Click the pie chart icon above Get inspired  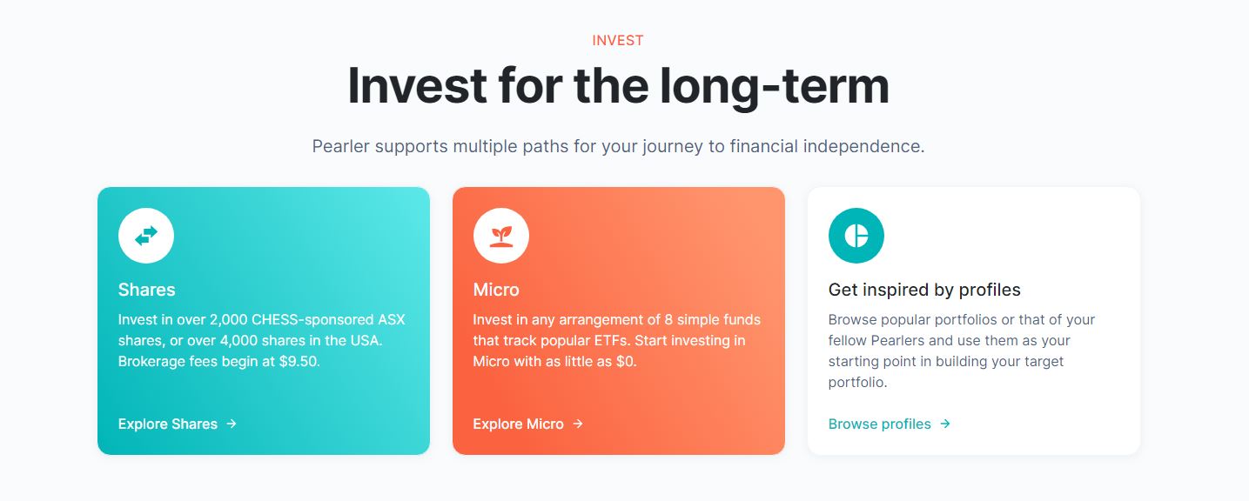pyautogui.click(x=856, y=235)
